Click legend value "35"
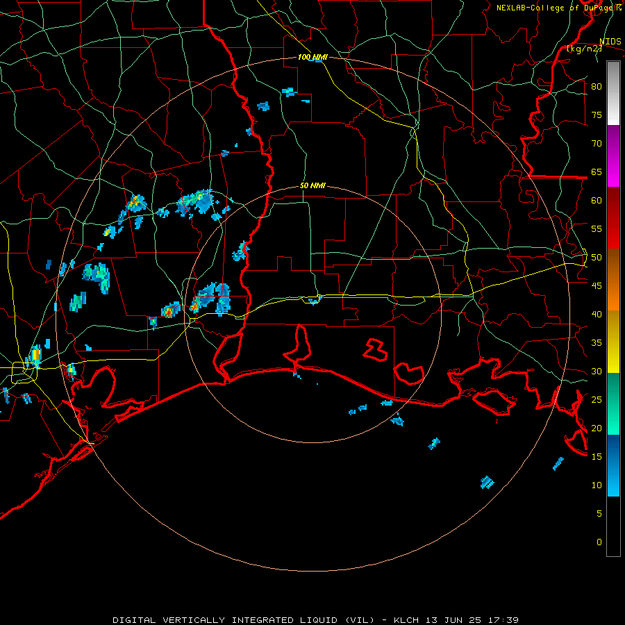 tap(597, 343)
